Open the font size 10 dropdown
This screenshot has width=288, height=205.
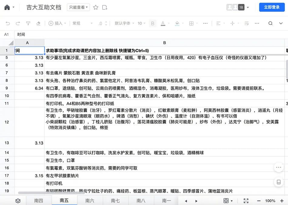142,23
